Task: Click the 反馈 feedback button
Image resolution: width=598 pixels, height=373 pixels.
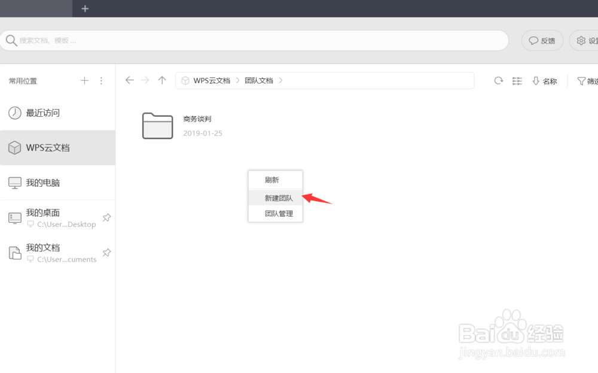Action: [x=541, y=40]
